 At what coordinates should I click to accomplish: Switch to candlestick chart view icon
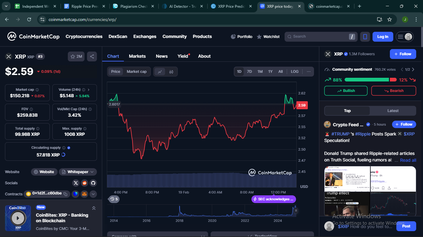tap(171, 72)
